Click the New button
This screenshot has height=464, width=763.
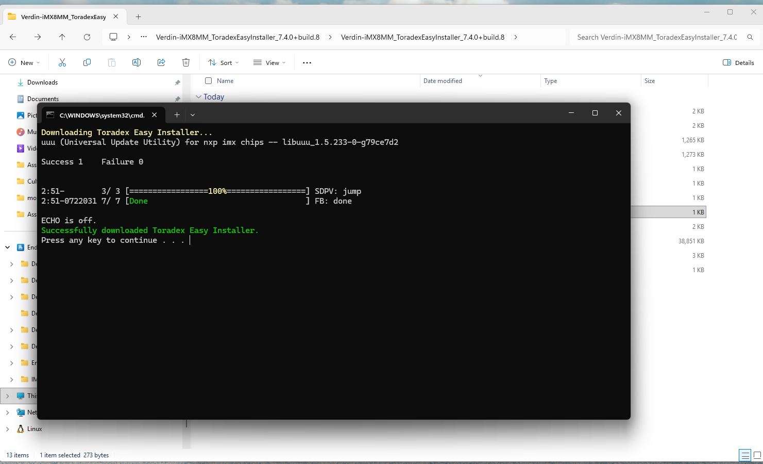[x=24, y=62]
